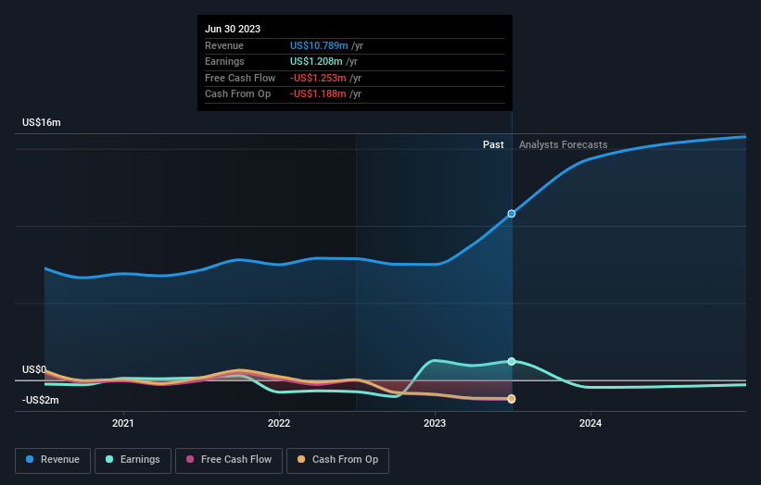Image resolution: width=761 pixels, height=485 pixels.
Task: Click the -US$2m y-axis label
Action: 40,400
